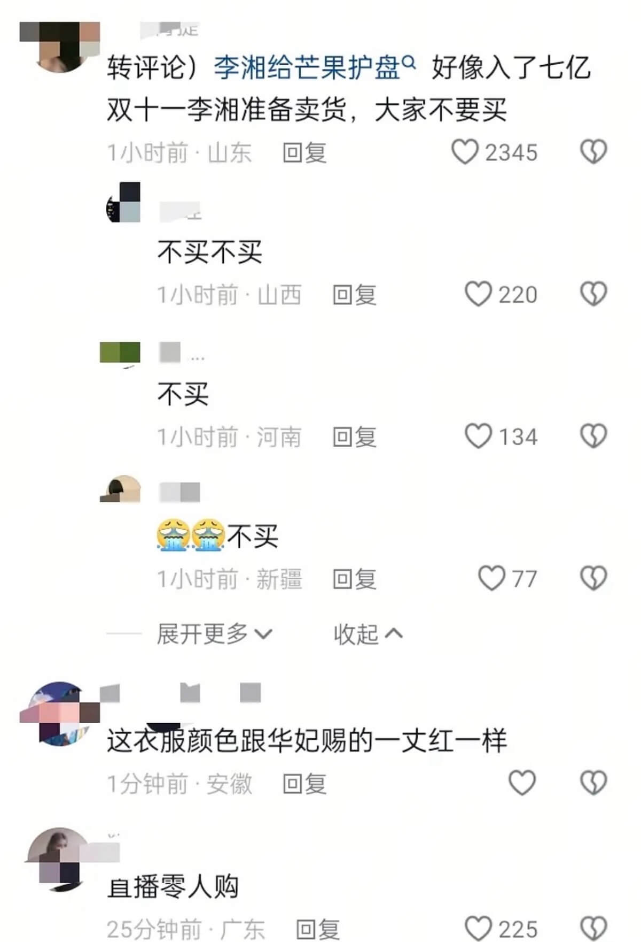Reply to the 不买 comment from 河南
641x942 pixels.
click(x=355, y=437)
